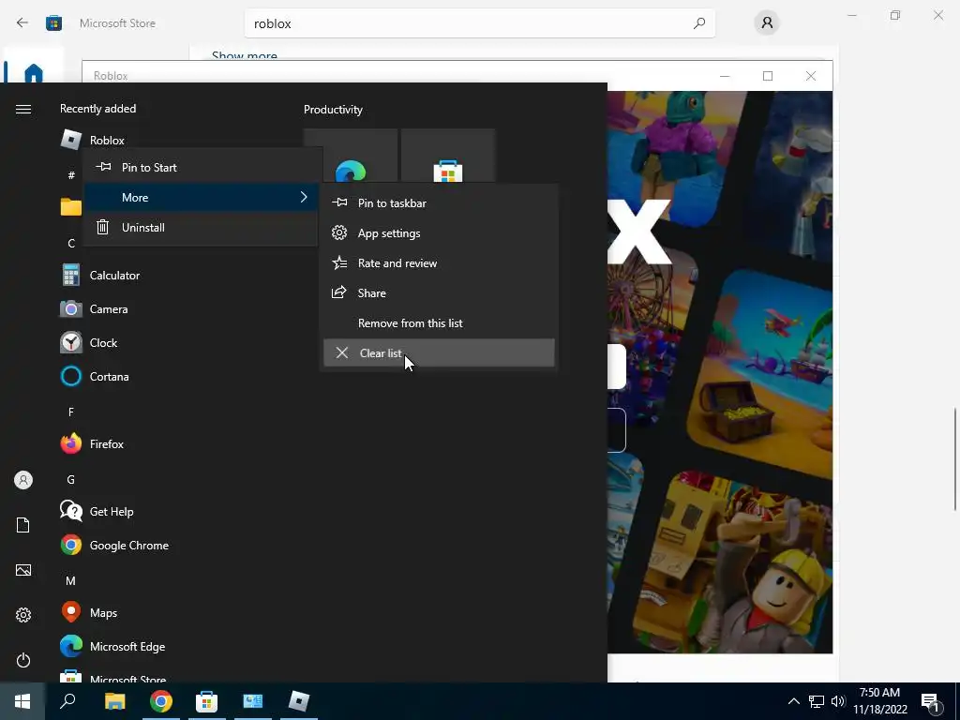Switch to Microsoft Store on taskbar

207,701
